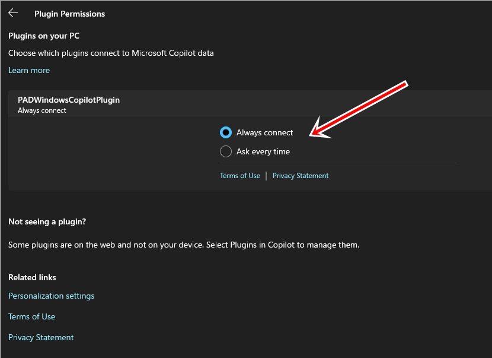Open Personalization settings related link
This screenshot has width=492, height=358.
pyautogui.click(x=51, y=296)
